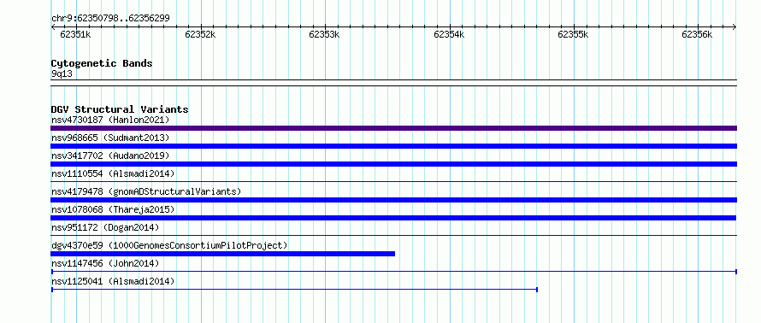Click the 62354k ruler tick label

(x=449, y=34)
